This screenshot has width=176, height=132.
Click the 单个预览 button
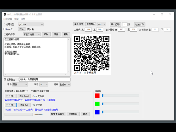pos(79,24)
